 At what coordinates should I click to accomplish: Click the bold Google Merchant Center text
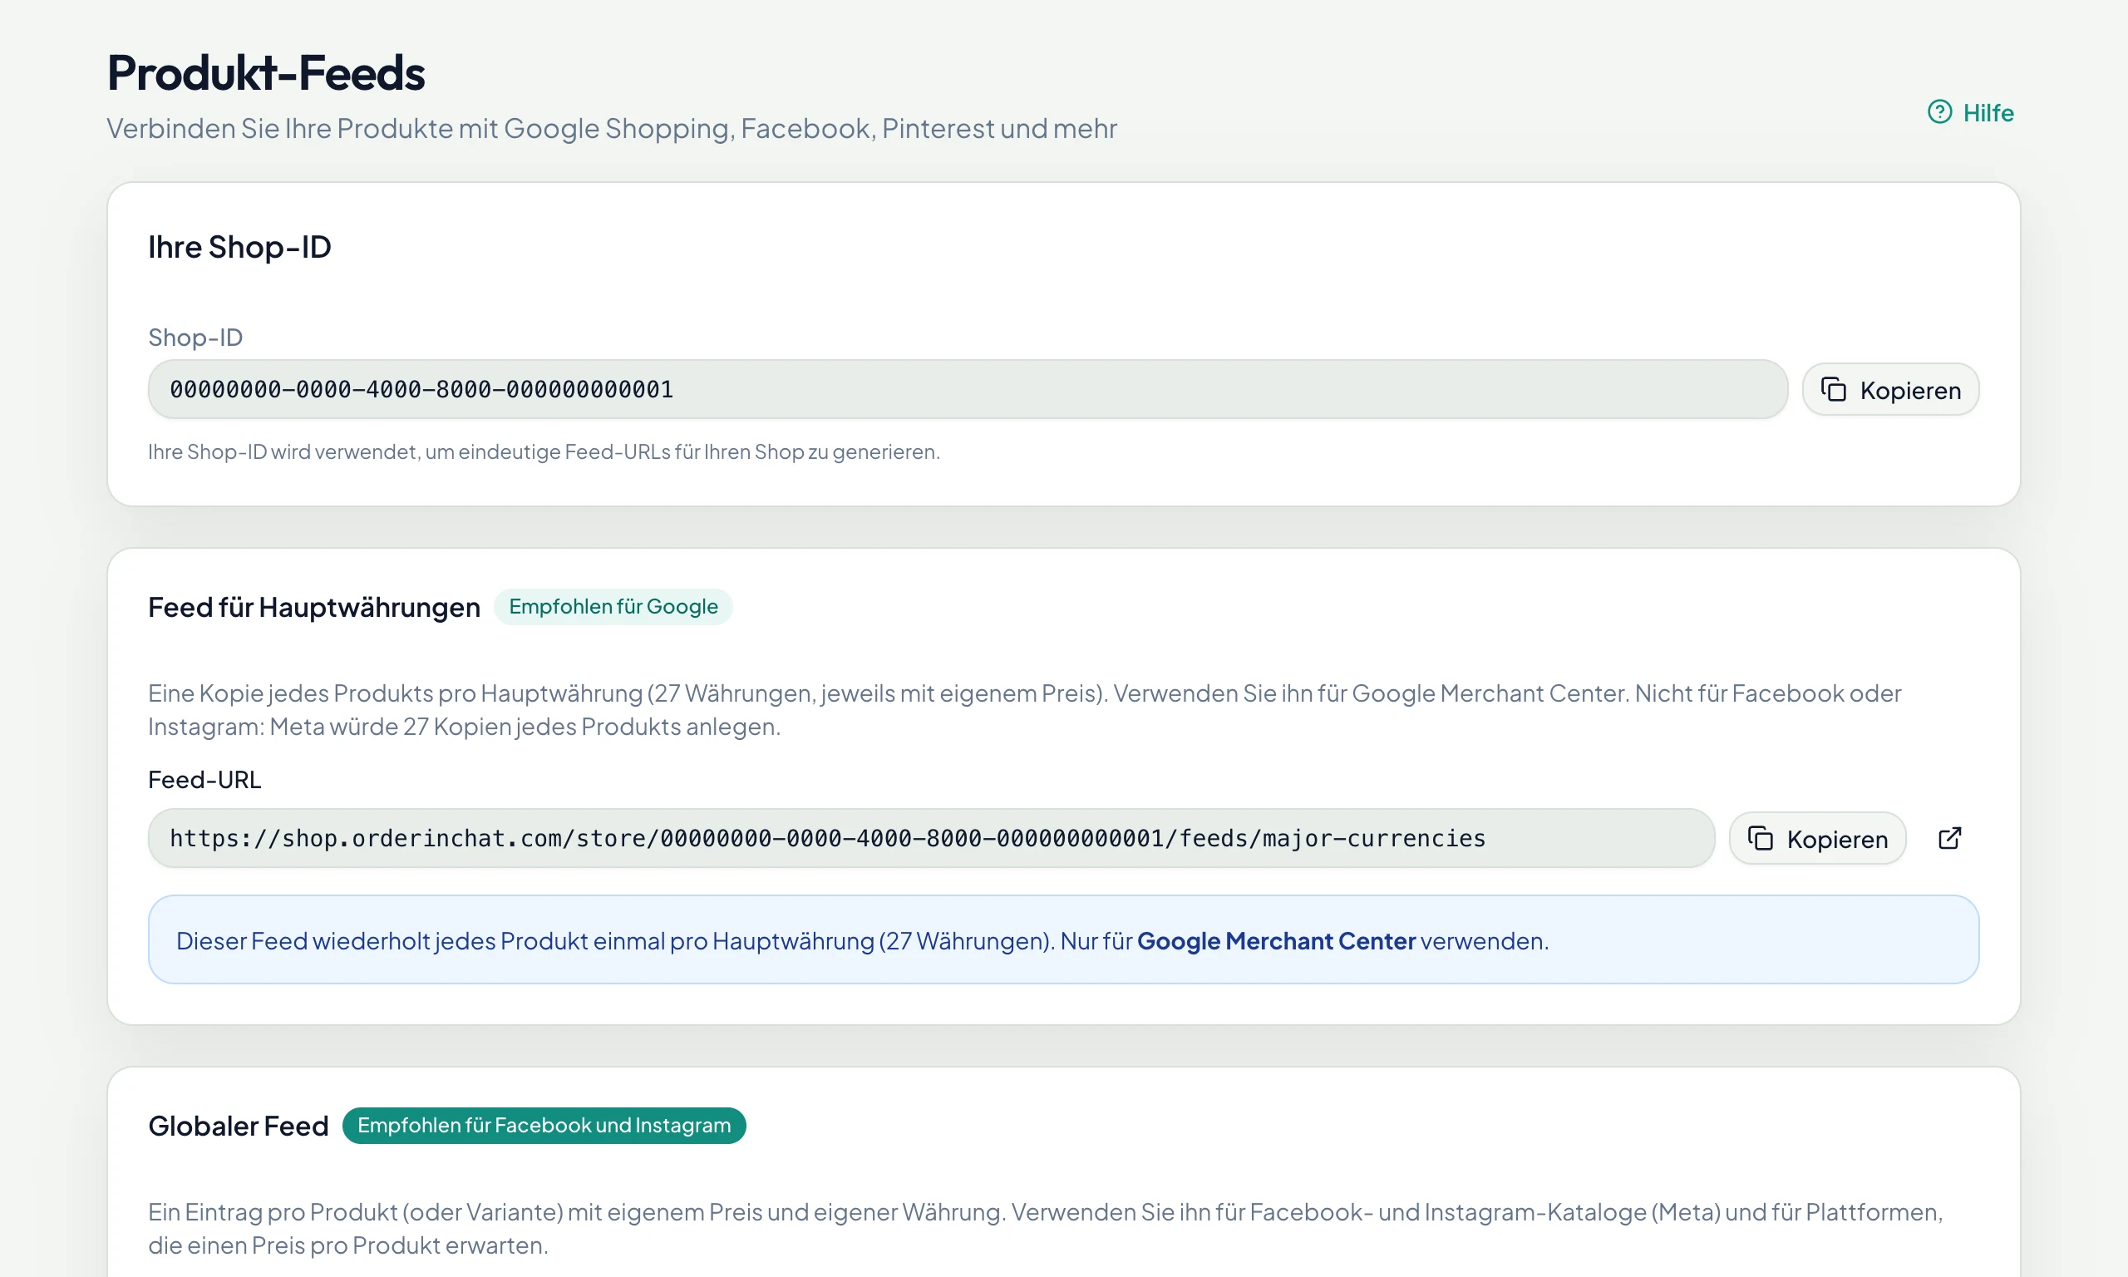pos(1276,940)
